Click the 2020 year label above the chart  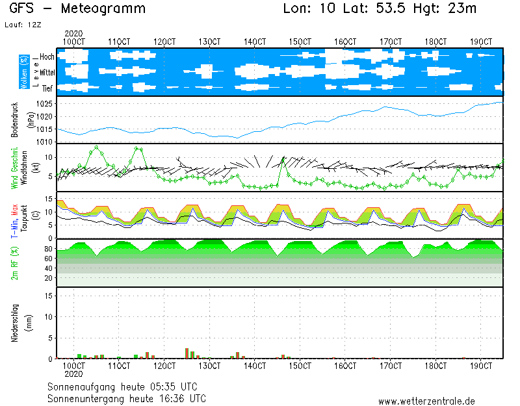(73, 34)
